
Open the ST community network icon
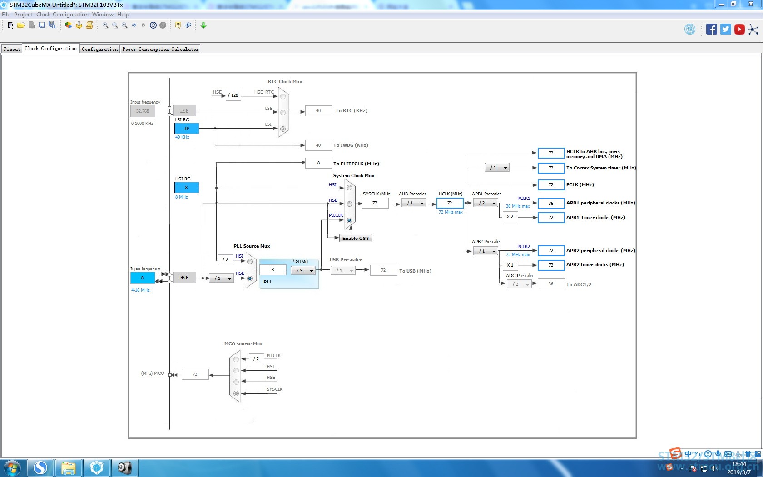coord(753,30)
